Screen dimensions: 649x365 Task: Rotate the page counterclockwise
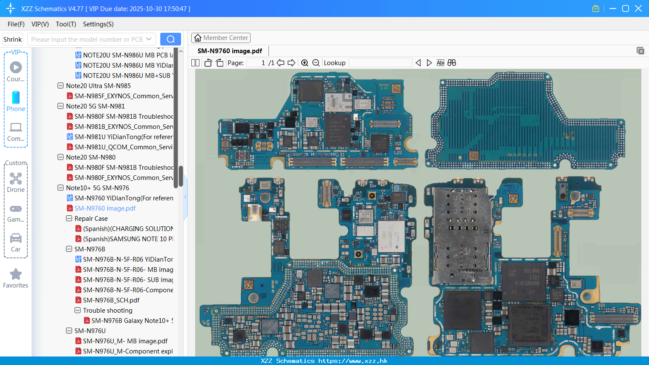pos(208,63)
